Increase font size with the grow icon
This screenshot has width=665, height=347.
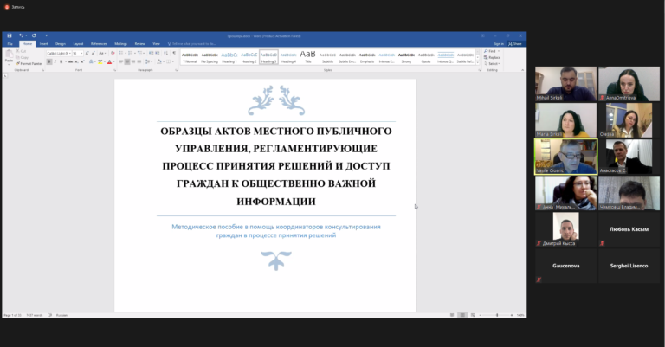point(87,54)
